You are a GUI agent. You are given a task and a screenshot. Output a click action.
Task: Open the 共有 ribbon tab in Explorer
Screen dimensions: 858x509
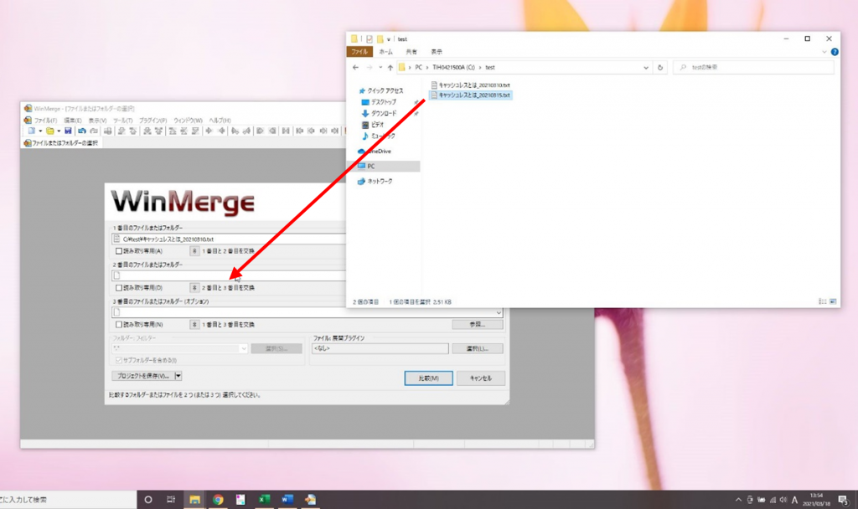(x=411, y=51)
